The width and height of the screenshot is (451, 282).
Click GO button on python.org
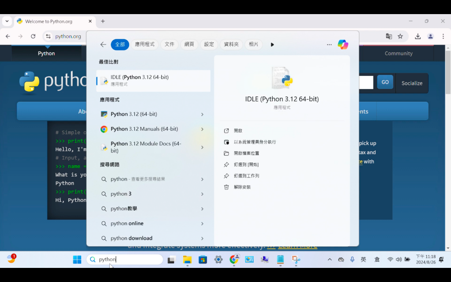tap(385, 82)
